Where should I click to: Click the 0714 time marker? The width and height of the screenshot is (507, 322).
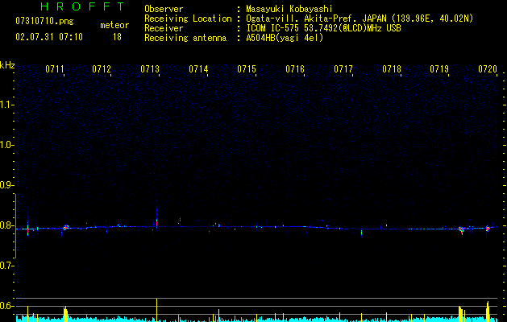tap(198, 68)
